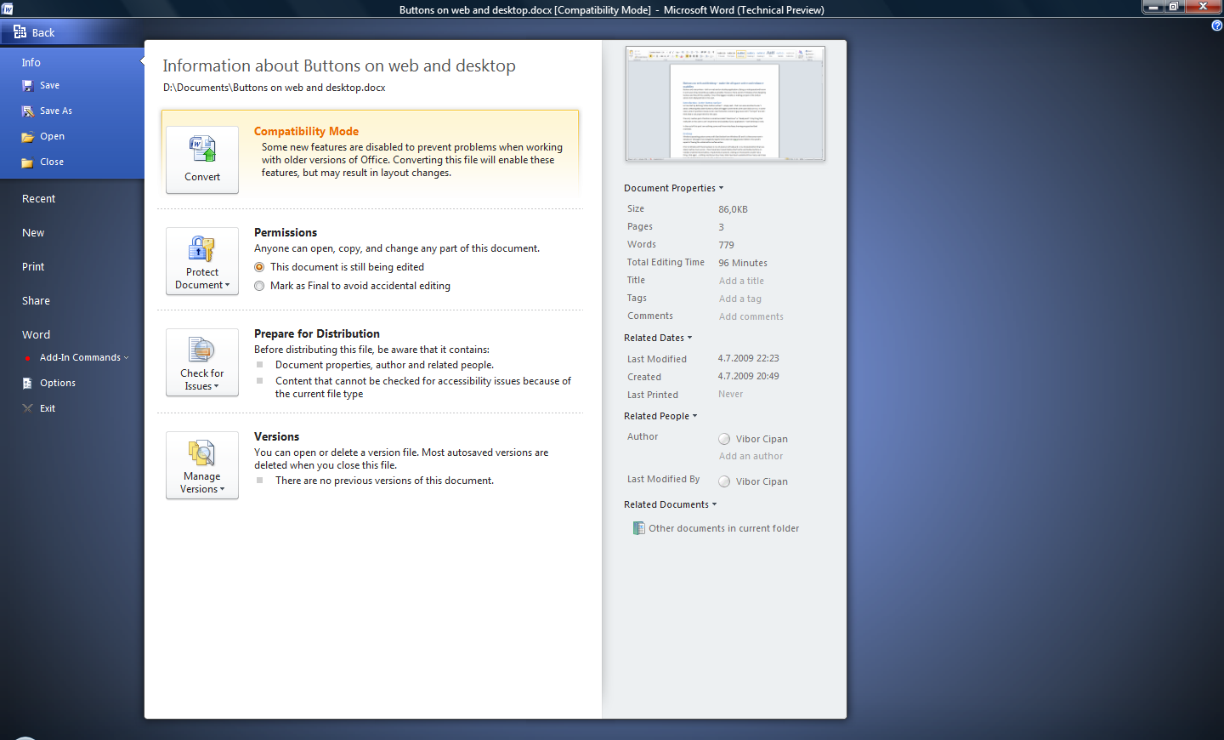Image resolution: width=1224 pixels, height=740 pixels.
Task: Click the Save floppy disk icon
Action: click(x=28, y=86)
